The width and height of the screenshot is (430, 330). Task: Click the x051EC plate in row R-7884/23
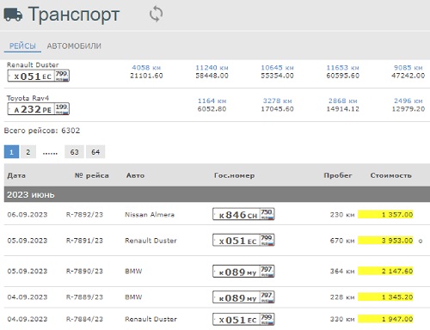coord(243,319)
